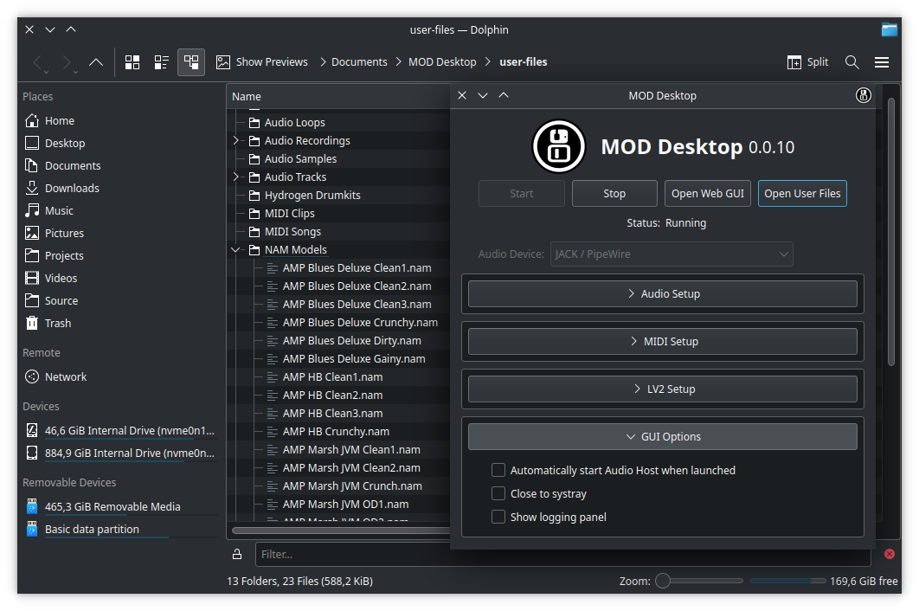The image size is (919, 611).
Task: Collapse the GUI Options section
Action: coord(662,437)
